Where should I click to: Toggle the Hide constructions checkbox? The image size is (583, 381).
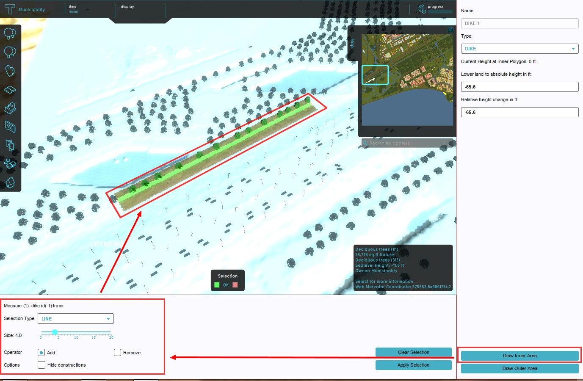pyautogui.click(x=41, y=365)
